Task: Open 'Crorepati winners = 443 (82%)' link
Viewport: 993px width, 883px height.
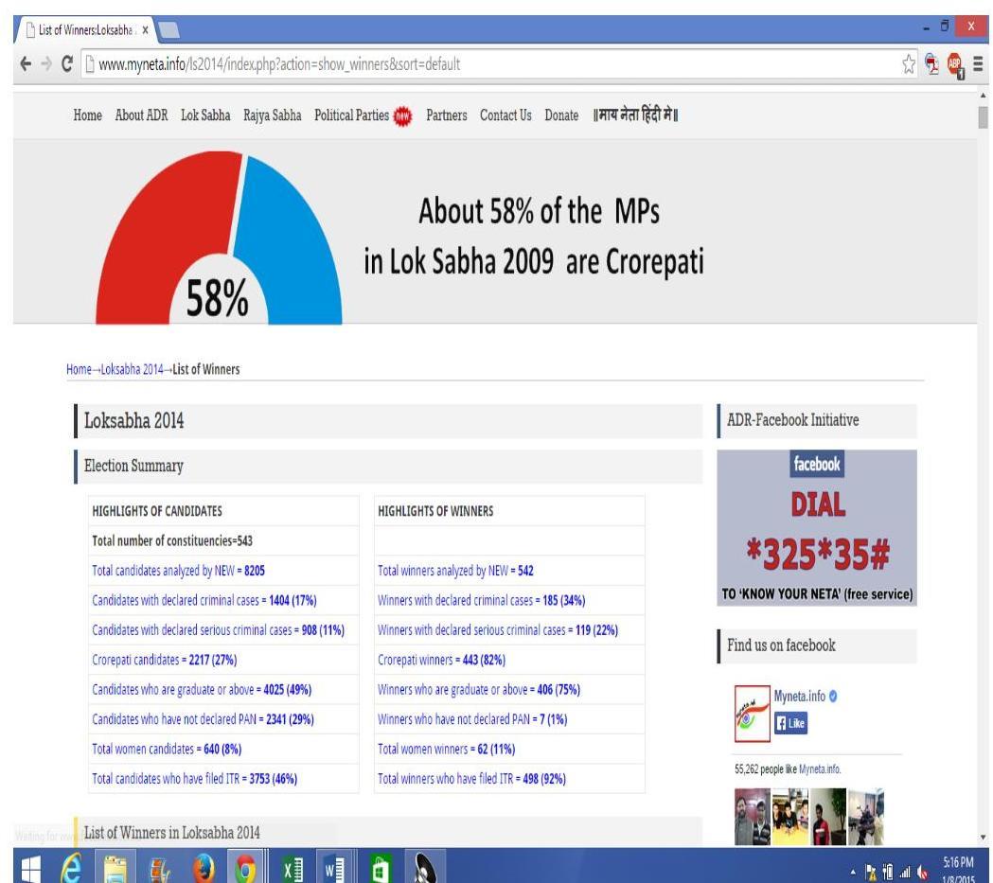Action: point(441,660)
